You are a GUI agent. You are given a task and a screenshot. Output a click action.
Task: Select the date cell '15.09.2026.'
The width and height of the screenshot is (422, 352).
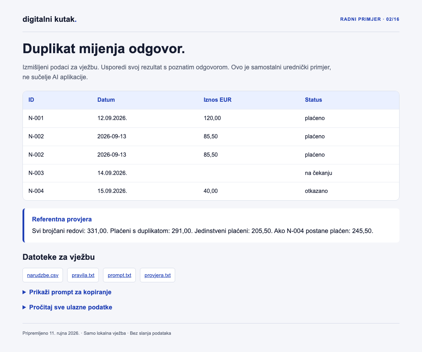145,191
